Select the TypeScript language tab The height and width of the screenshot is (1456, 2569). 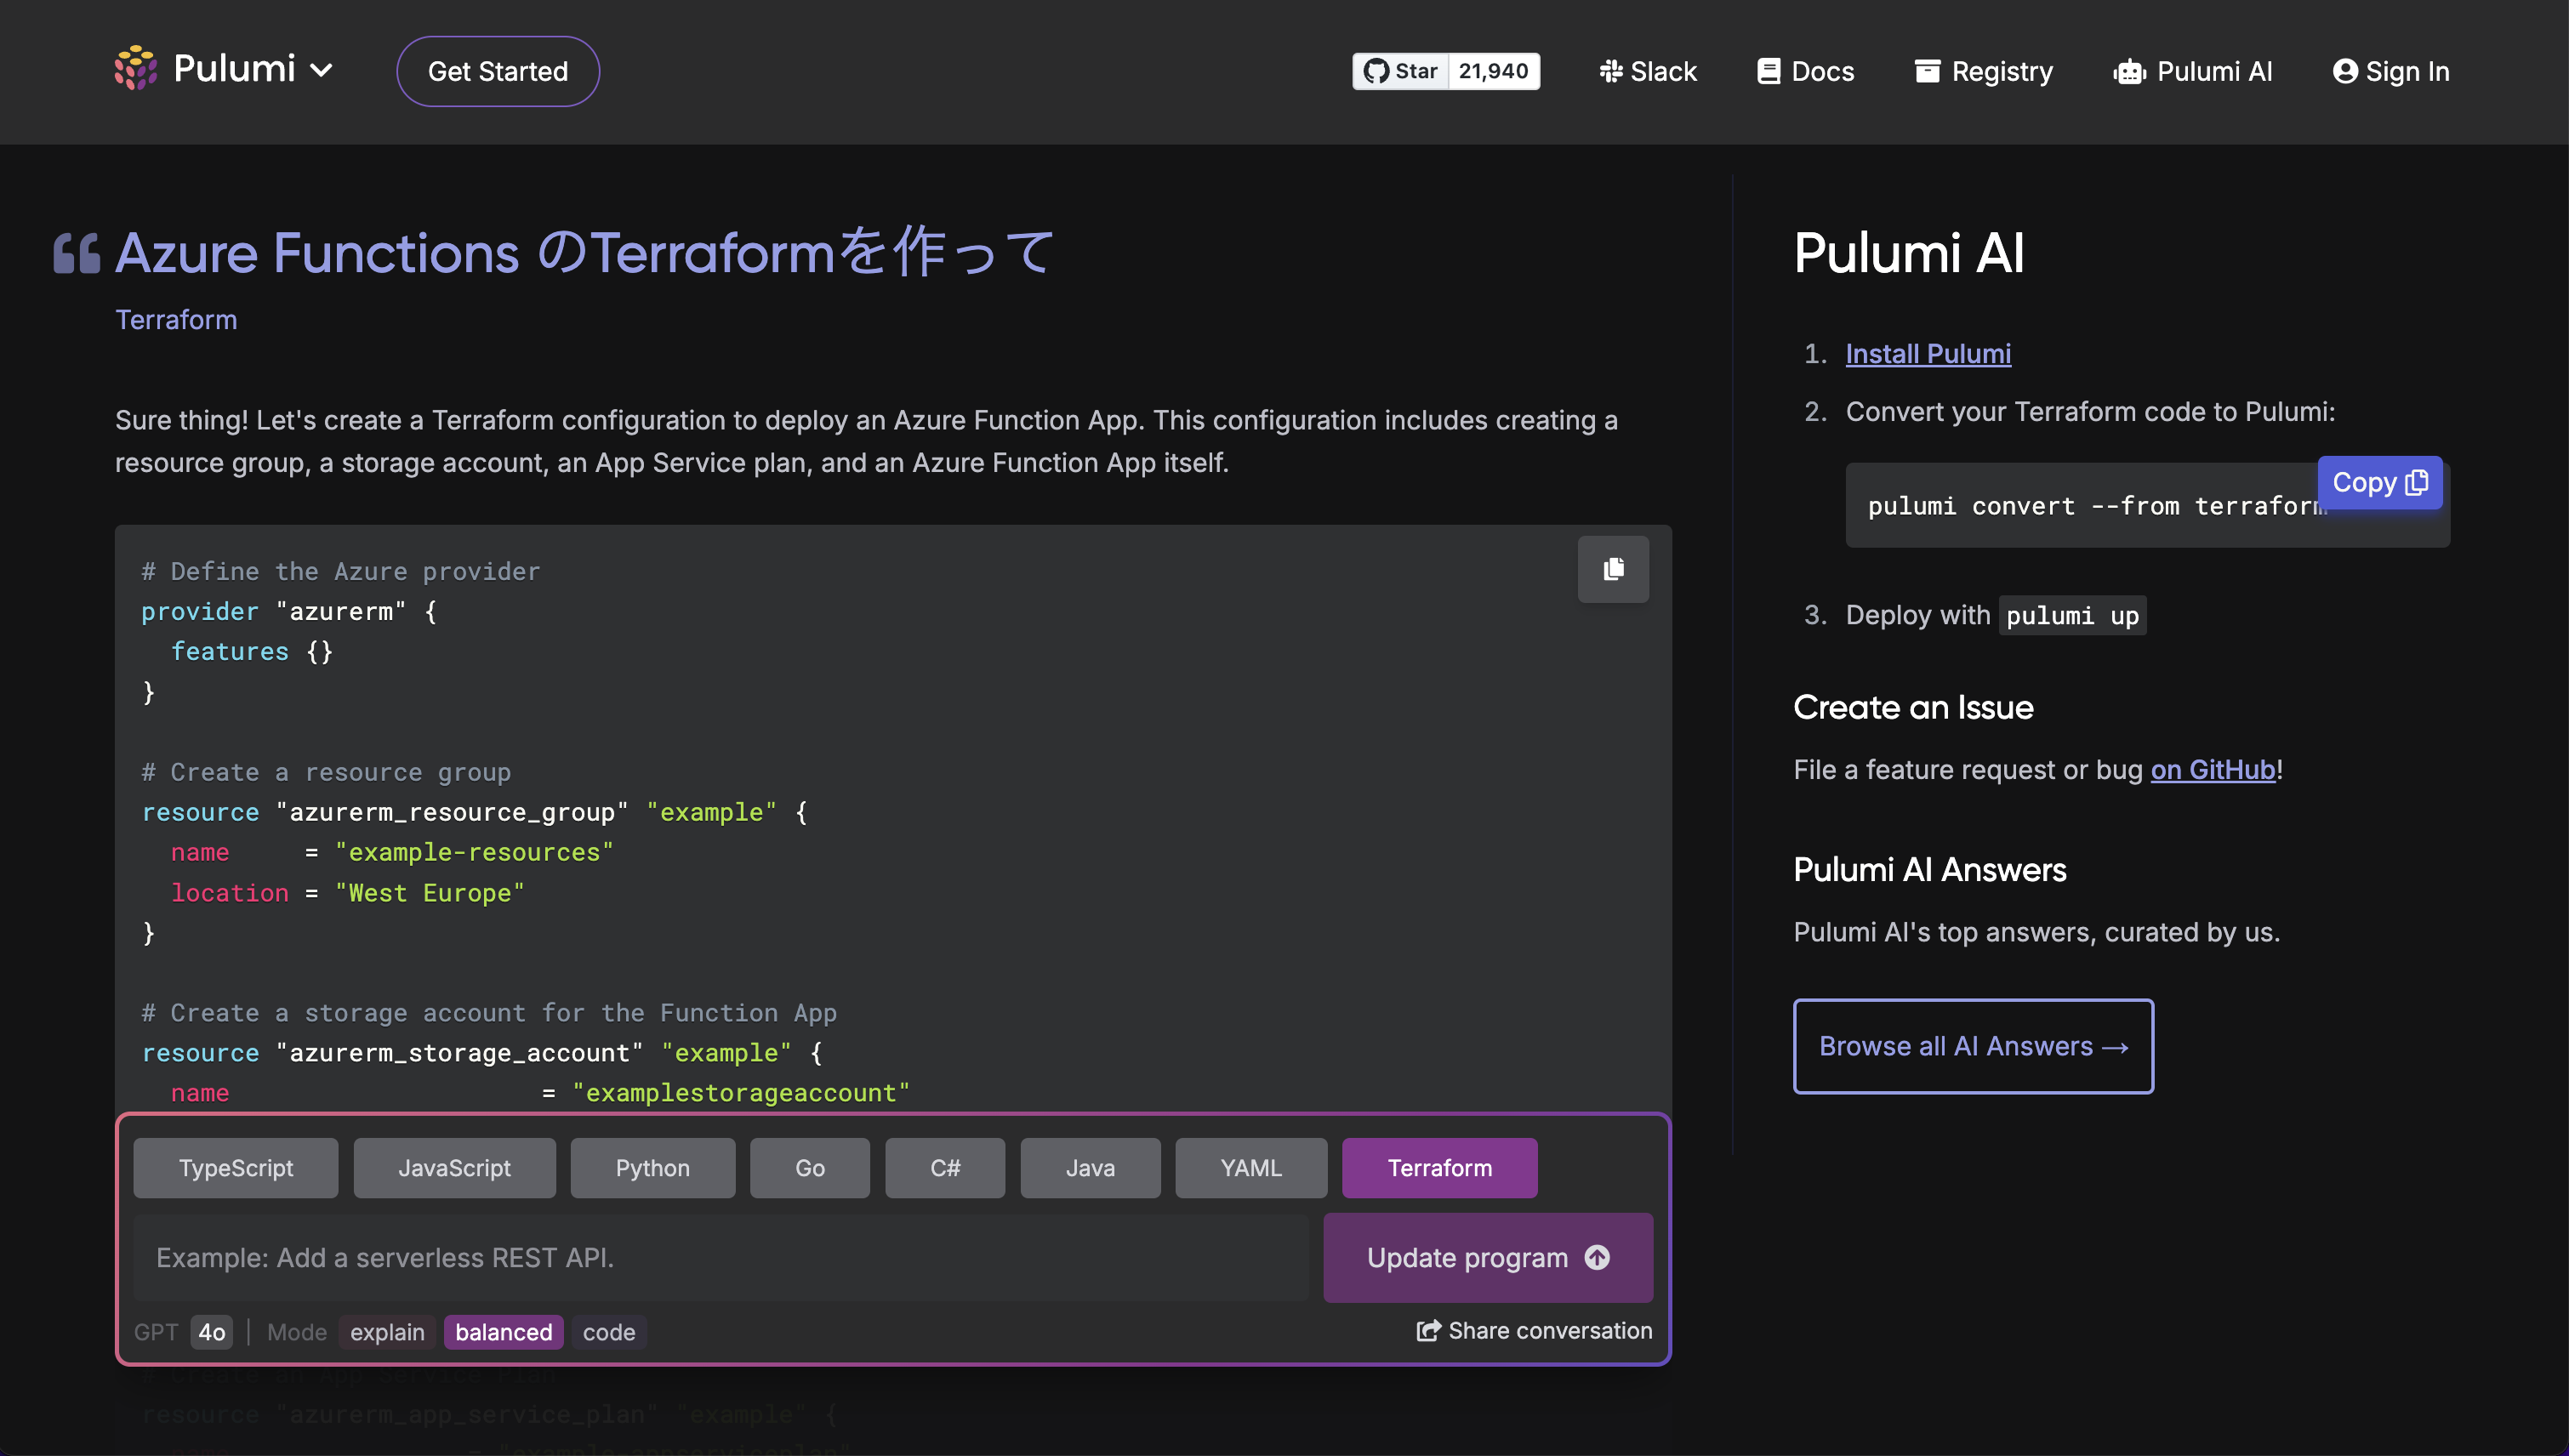(x=236, y=1168)
